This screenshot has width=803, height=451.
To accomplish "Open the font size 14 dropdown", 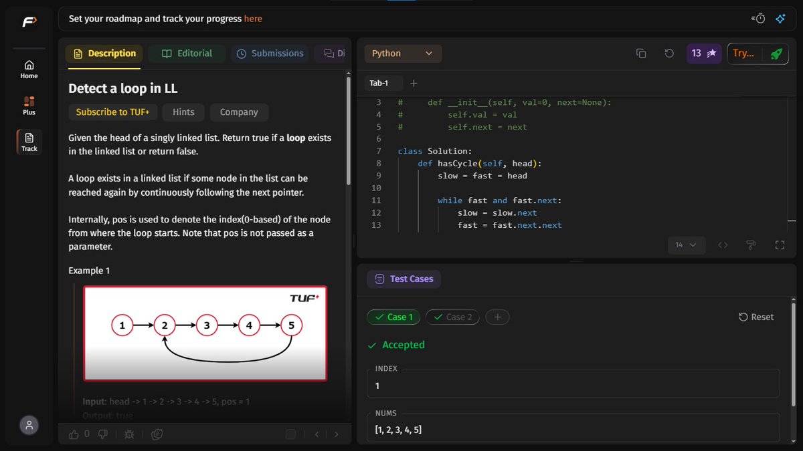I will point(686,245).
